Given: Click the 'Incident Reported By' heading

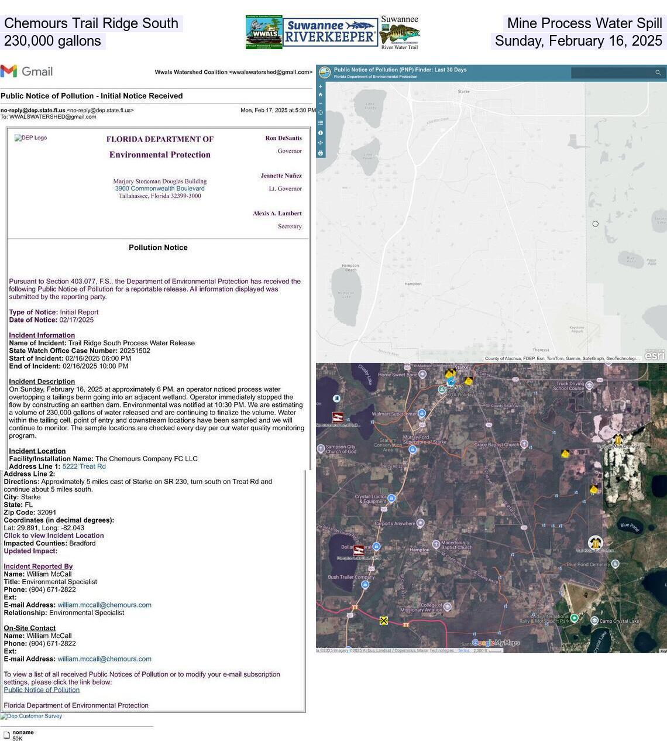Looking at the screenshot, I should [x=39, y=567].
